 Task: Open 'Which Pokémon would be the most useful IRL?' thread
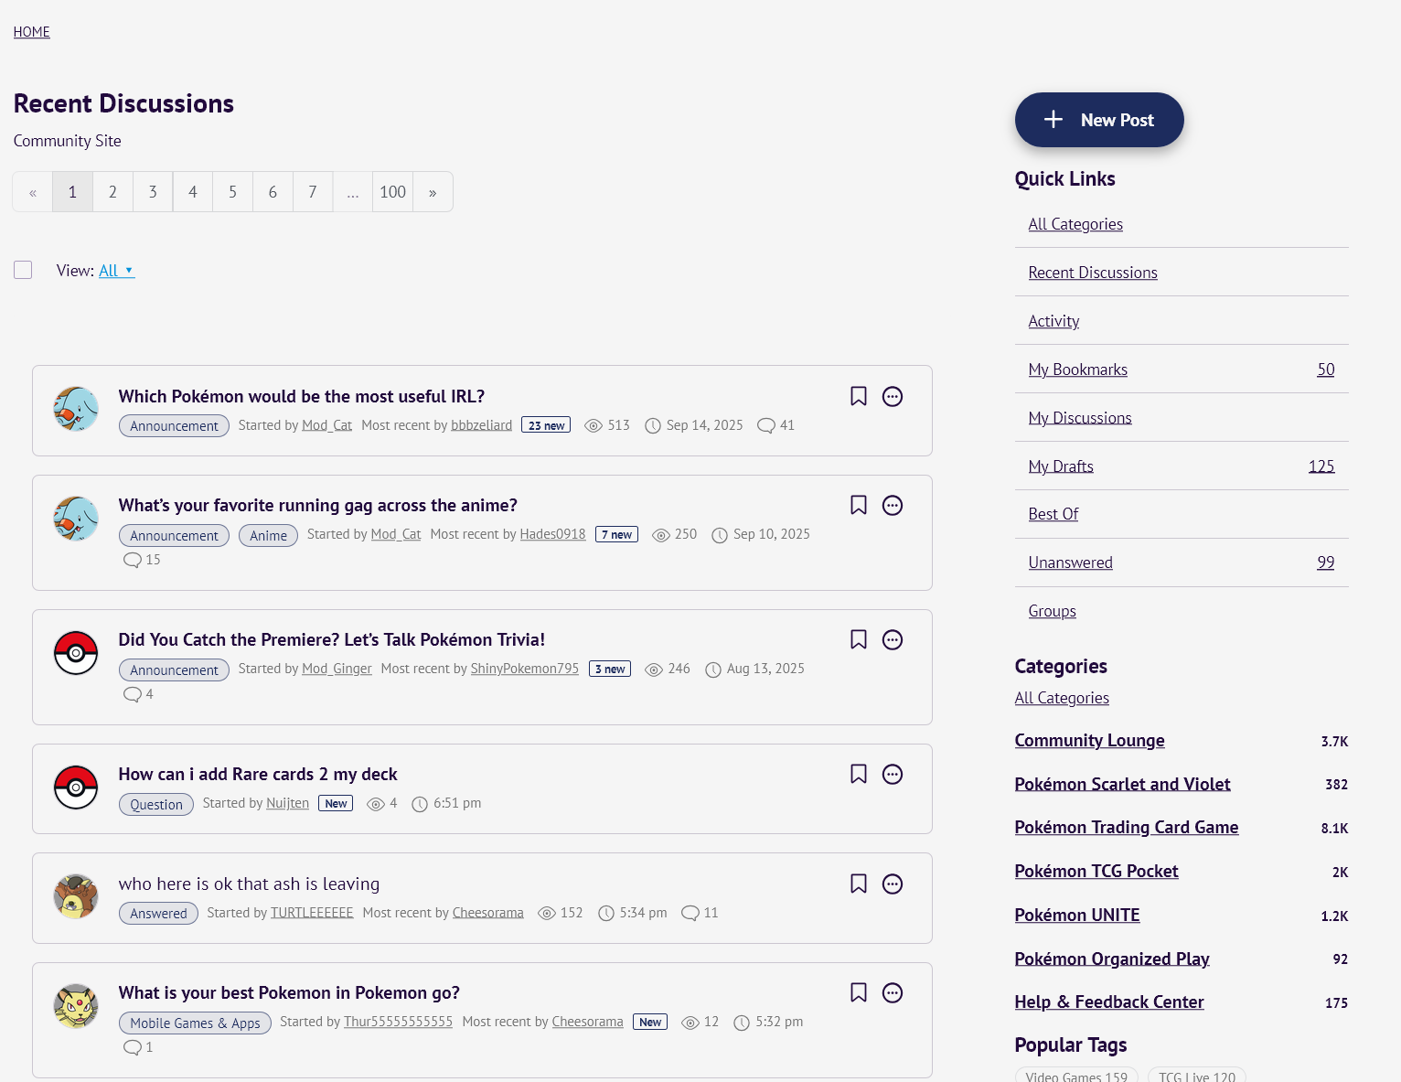302,396
